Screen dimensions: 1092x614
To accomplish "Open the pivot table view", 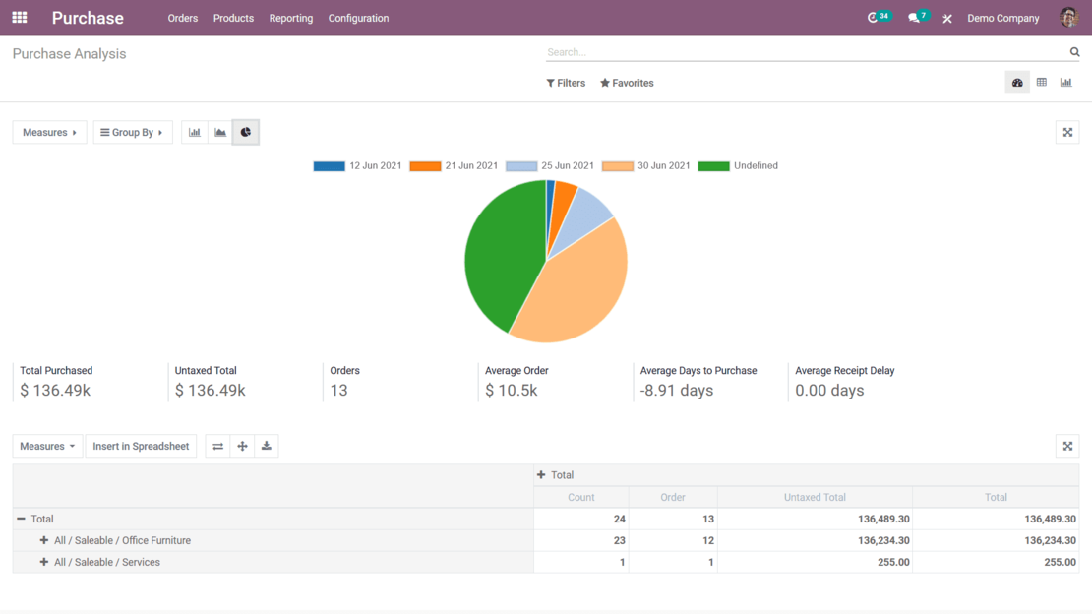I will [1042, 82].
